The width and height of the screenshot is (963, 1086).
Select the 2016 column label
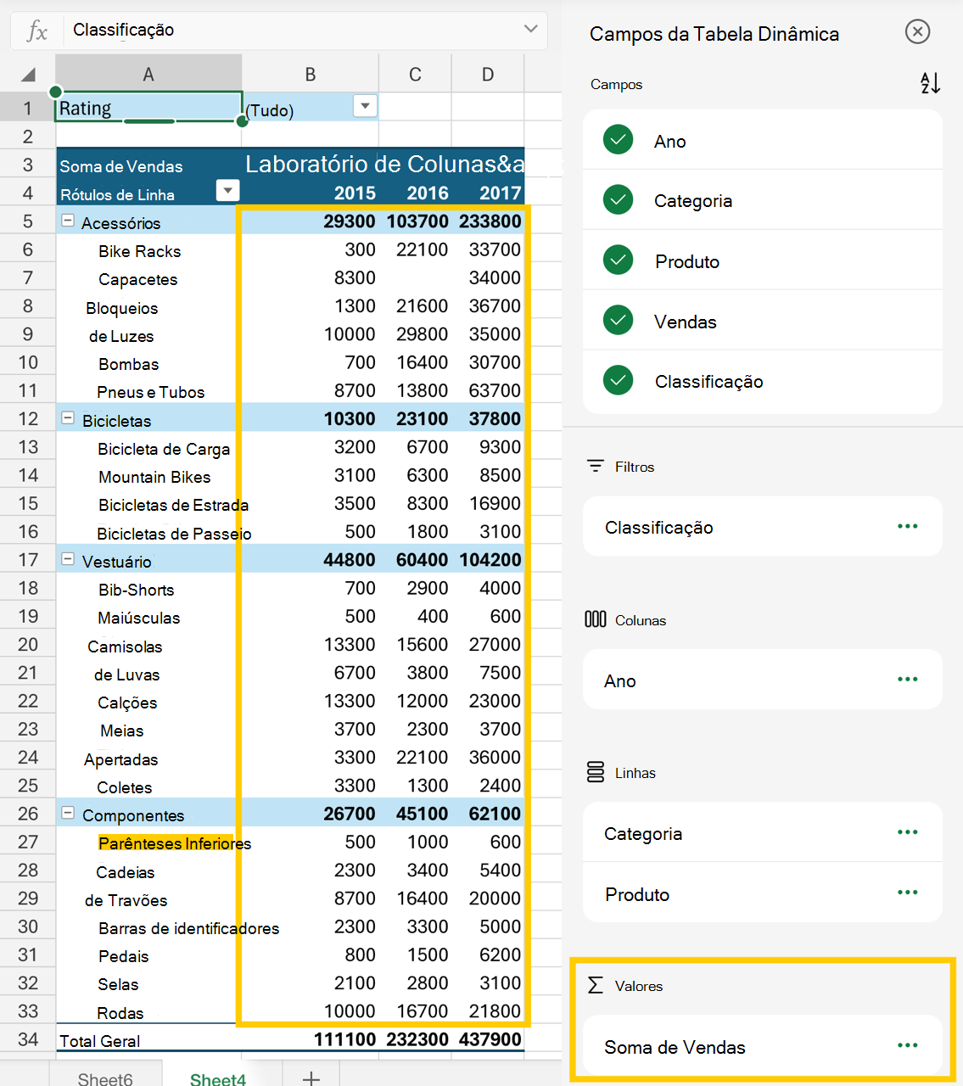(428, 193)
